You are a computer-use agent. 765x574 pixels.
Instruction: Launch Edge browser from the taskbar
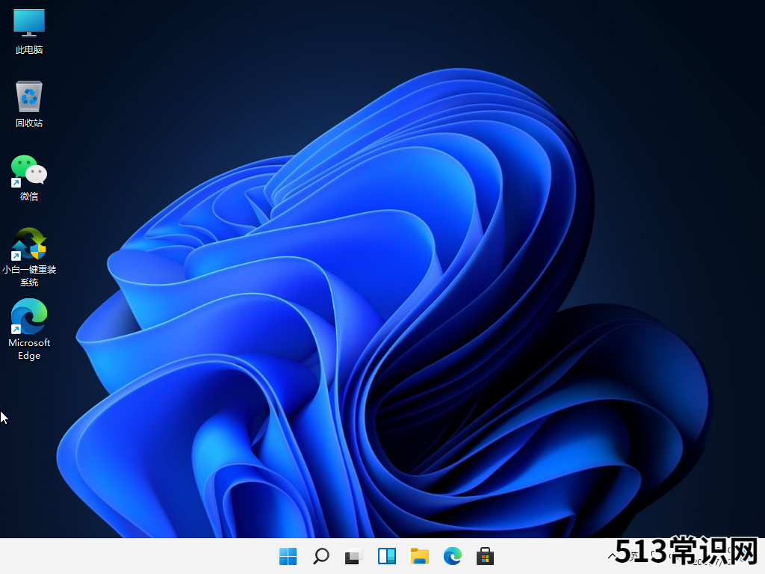[452, 556]
